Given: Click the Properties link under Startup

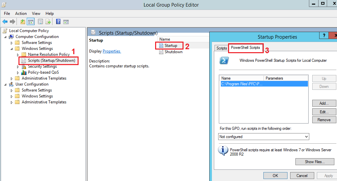Looking at the screenshot, I should click(112, 51).
